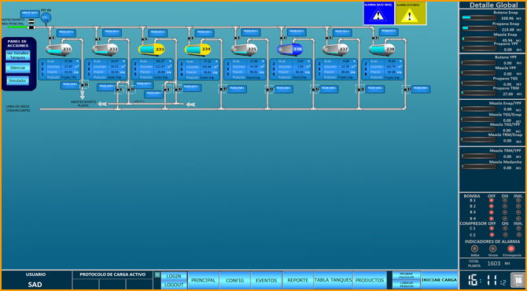This screenshot has width=527, height=291.
Task: Click the PIT-05 pressure gauge icon
Action: point(46,18)
